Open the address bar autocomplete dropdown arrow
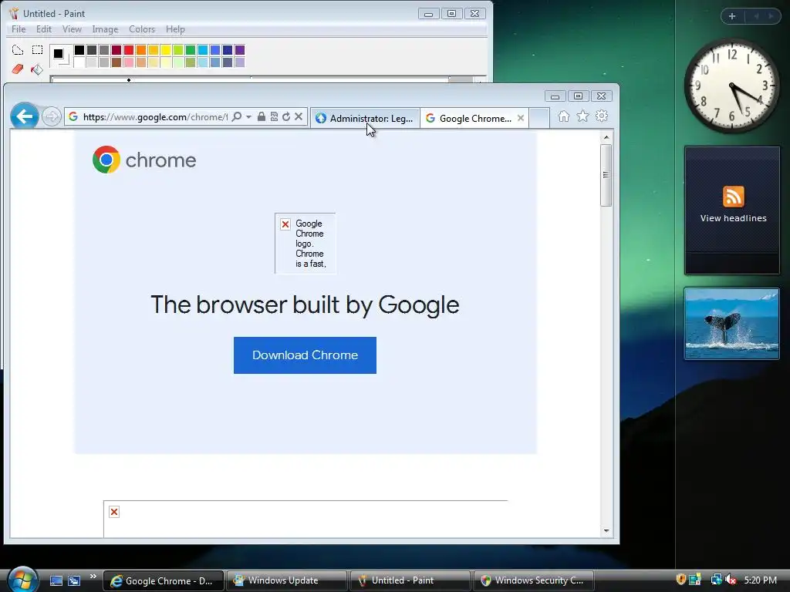The image size is (790, 592). tap(248, 117)
